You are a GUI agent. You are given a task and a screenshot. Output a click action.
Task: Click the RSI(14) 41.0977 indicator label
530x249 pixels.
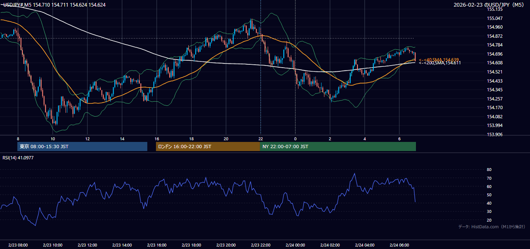coord(18,158)
